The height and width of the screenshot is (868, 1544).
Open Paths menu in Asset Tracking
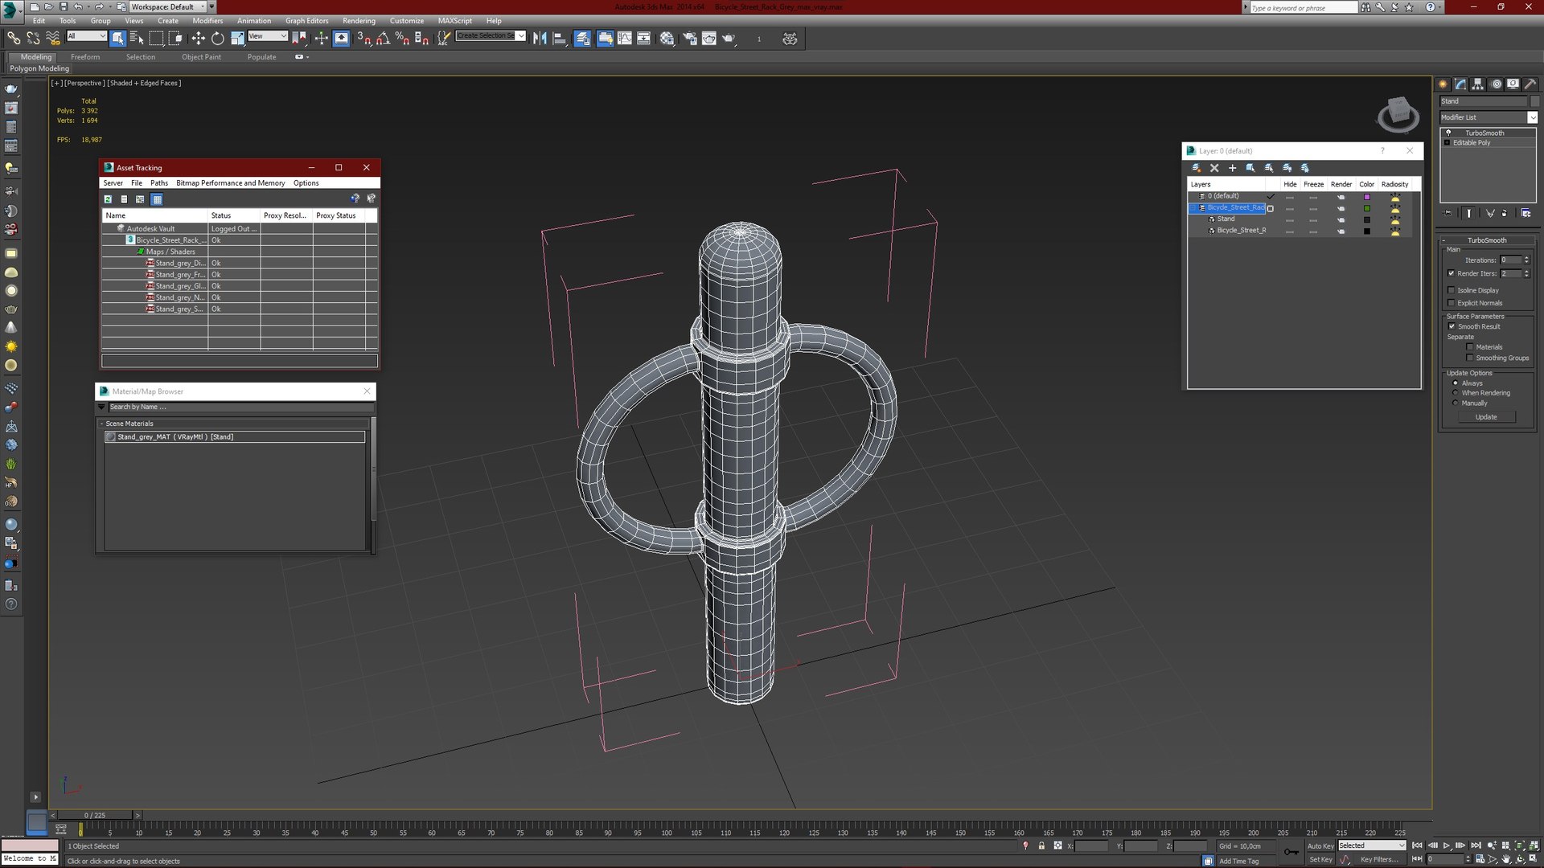tap(159, 183)
